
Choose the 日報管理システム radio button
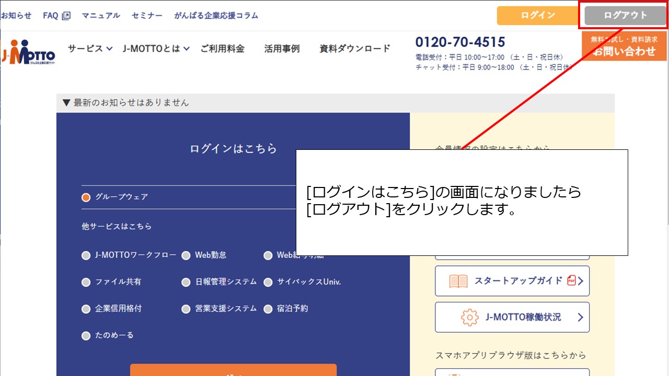(186, 283)
